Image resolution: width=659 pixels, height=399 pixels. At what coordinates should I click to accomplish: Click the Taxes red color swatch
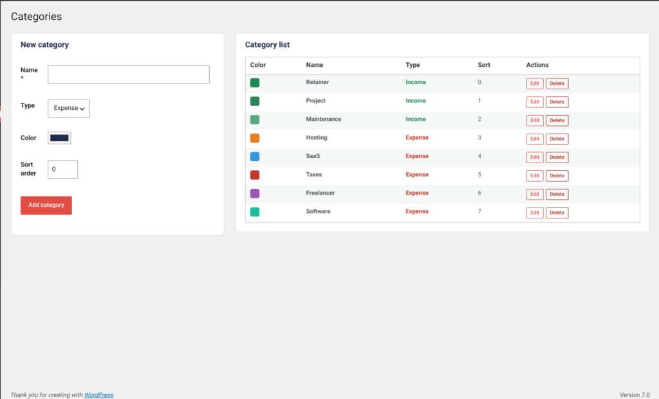(x=255, y=175)
